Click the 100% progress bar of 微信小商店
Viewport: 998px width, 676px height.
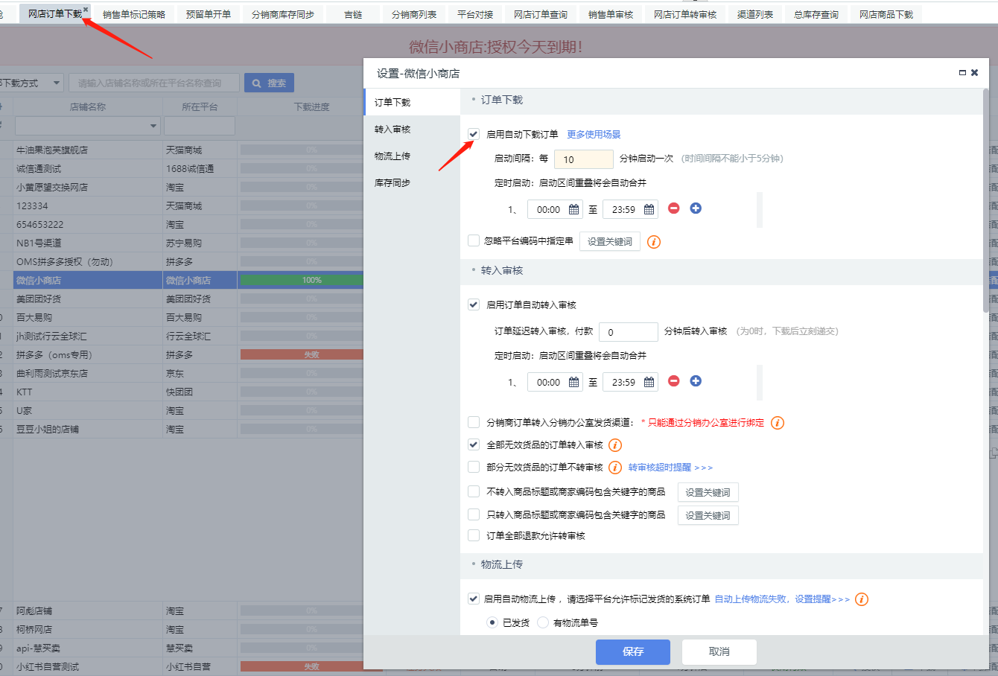[302, 281]
